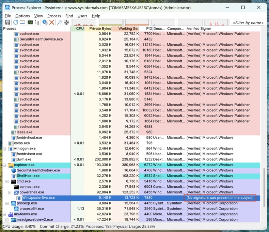Sort by the Process column header
The width and height of the screenshot is (269, 232).
(x=36, y=29)
